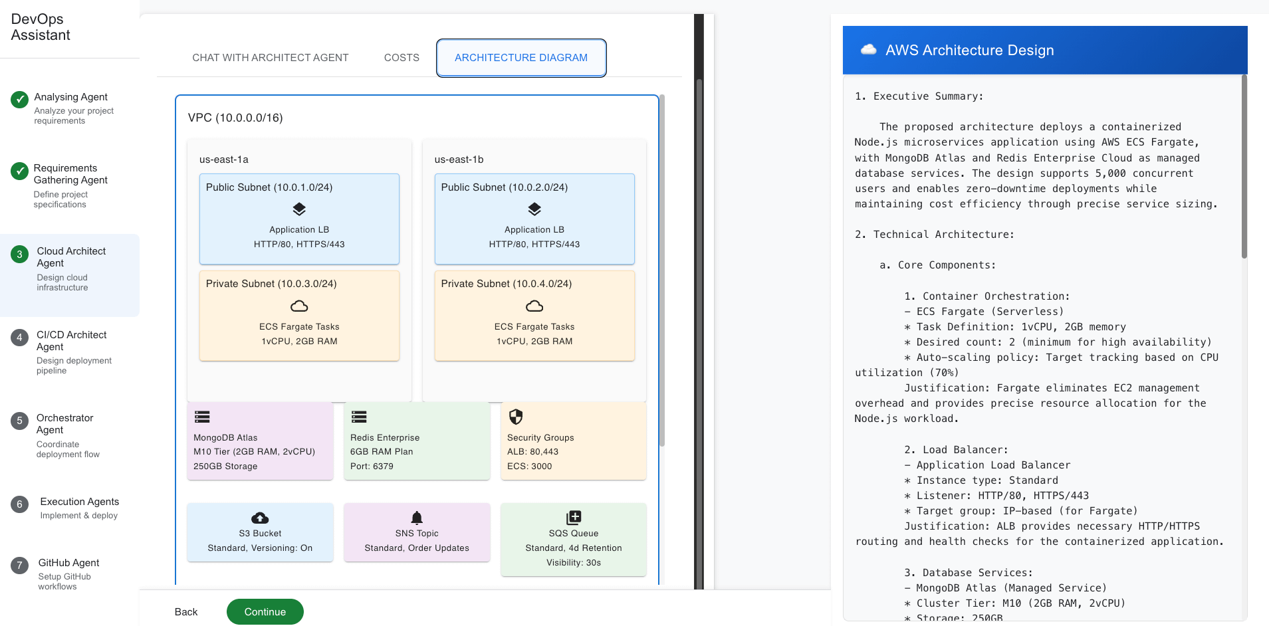
Task: Click the 2. Technical Architecture heading
Action: point(935,235)
